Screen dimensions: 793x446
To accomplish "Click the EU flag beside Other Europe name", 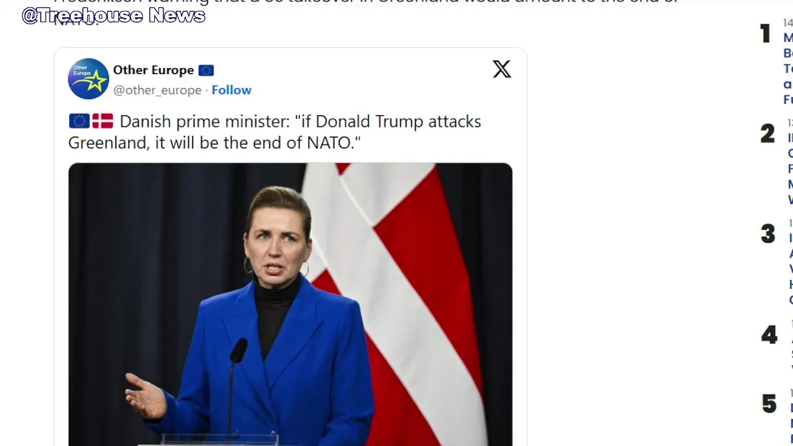I will click(206, 71).
